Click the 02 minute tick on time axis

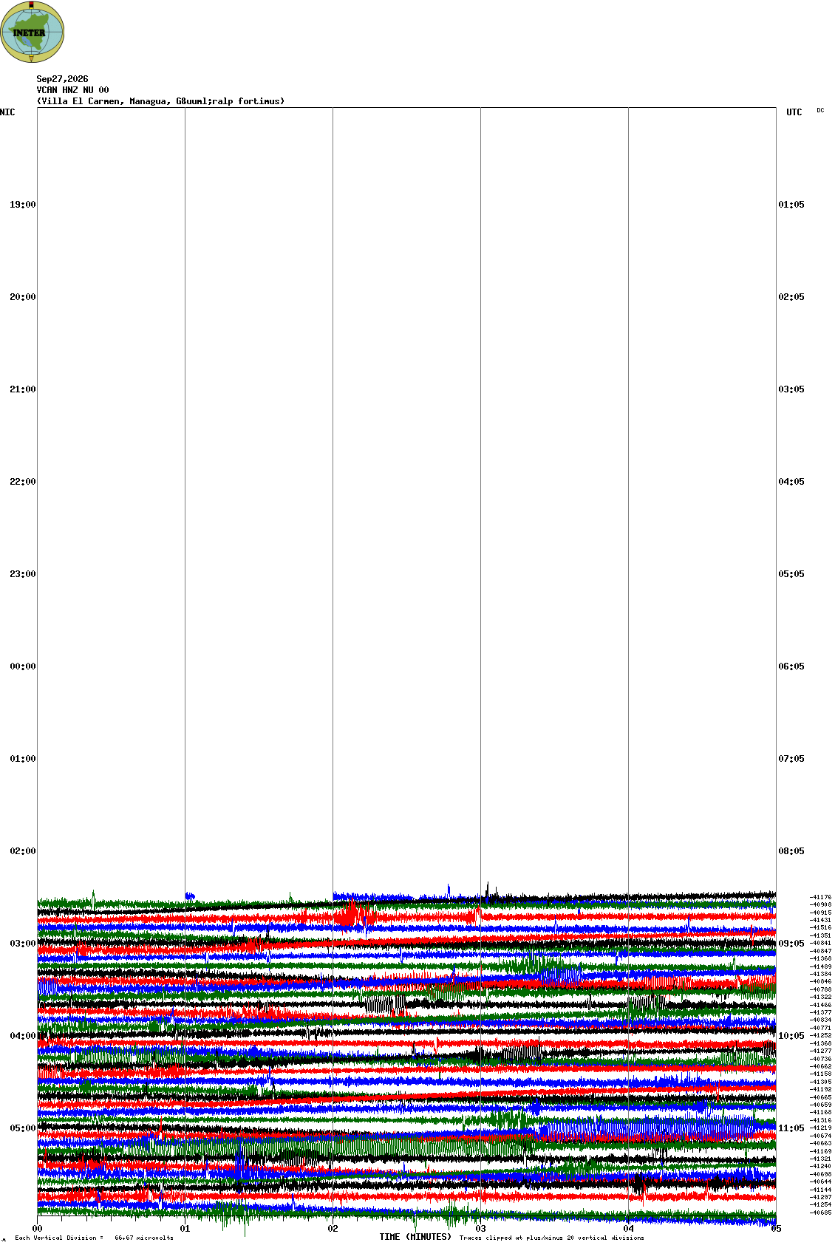pyautogui.click(x=333, y=1230)
